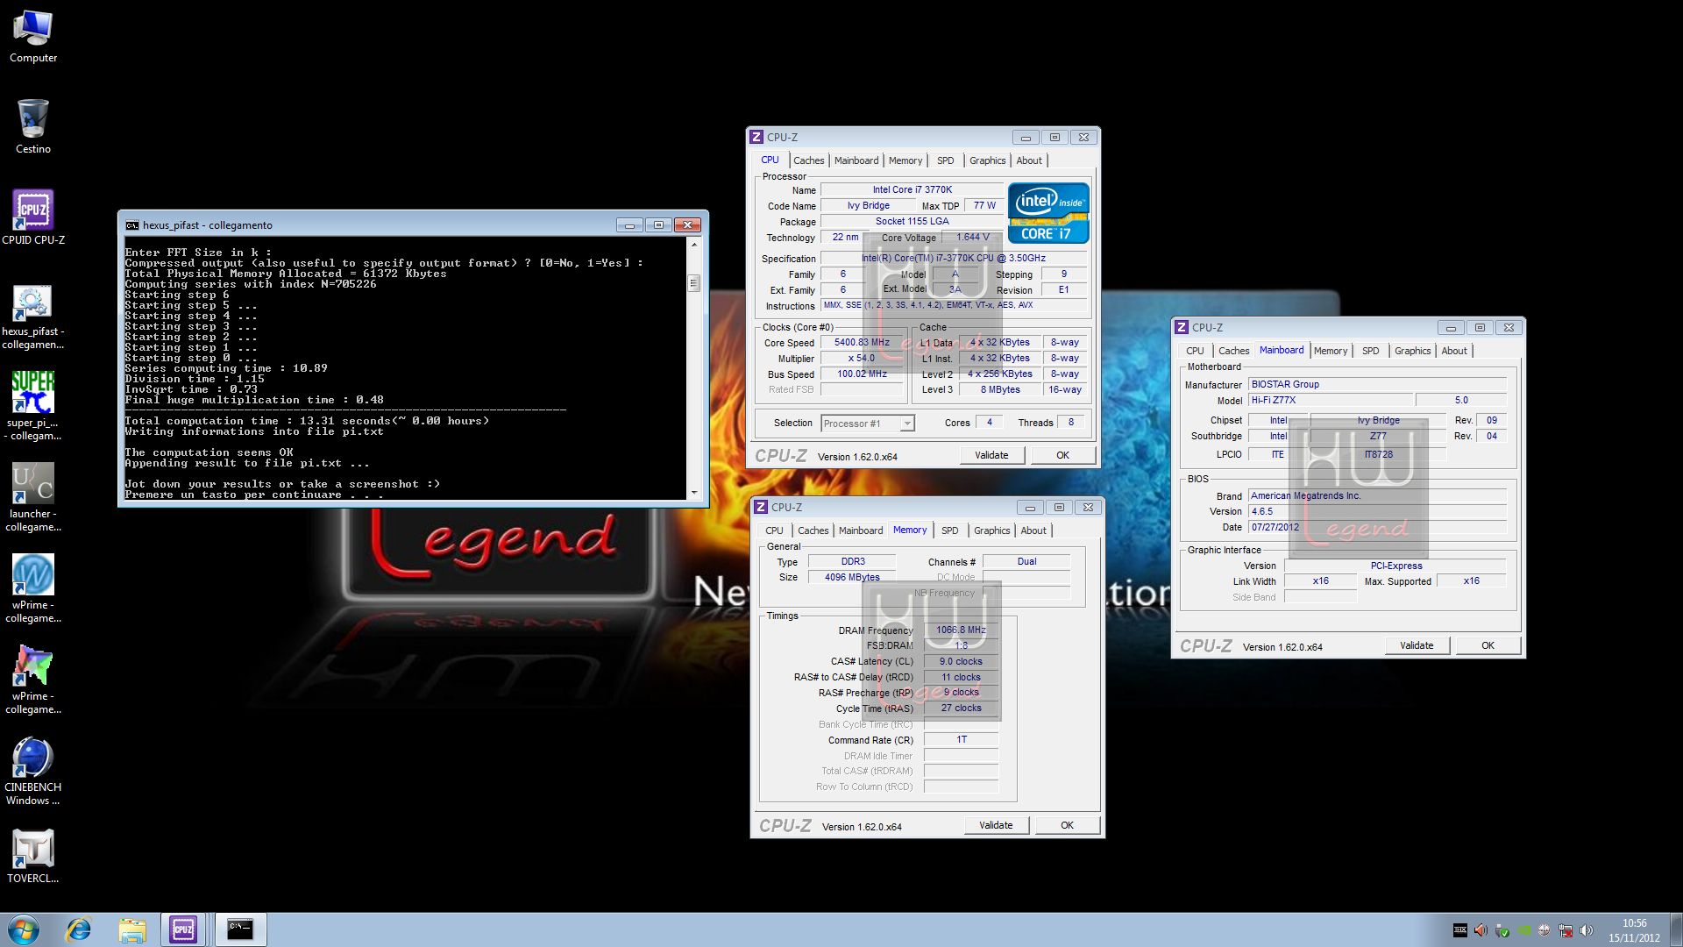1683x947 pixels.
Task: Open the white volume speaker tray icon
Action: coord(1587,930)
